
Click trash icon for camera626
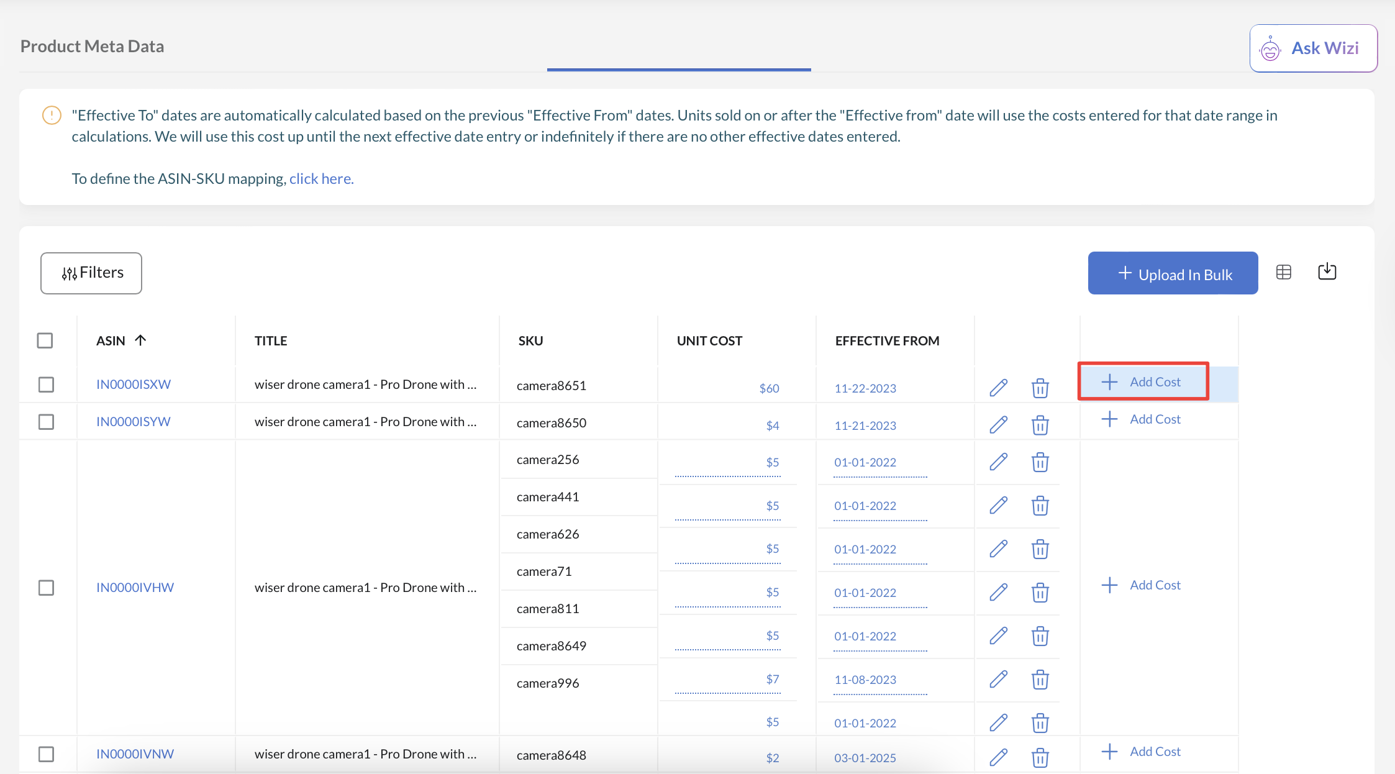point(1040,549)
